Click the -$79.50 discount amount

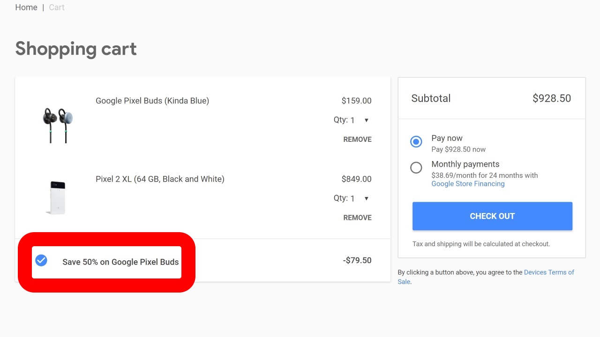pos(357,260)
